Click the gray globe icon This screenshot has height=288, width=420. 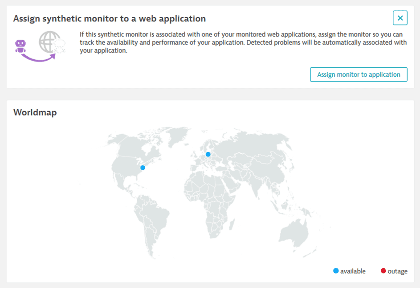click(x=50, y=41)
